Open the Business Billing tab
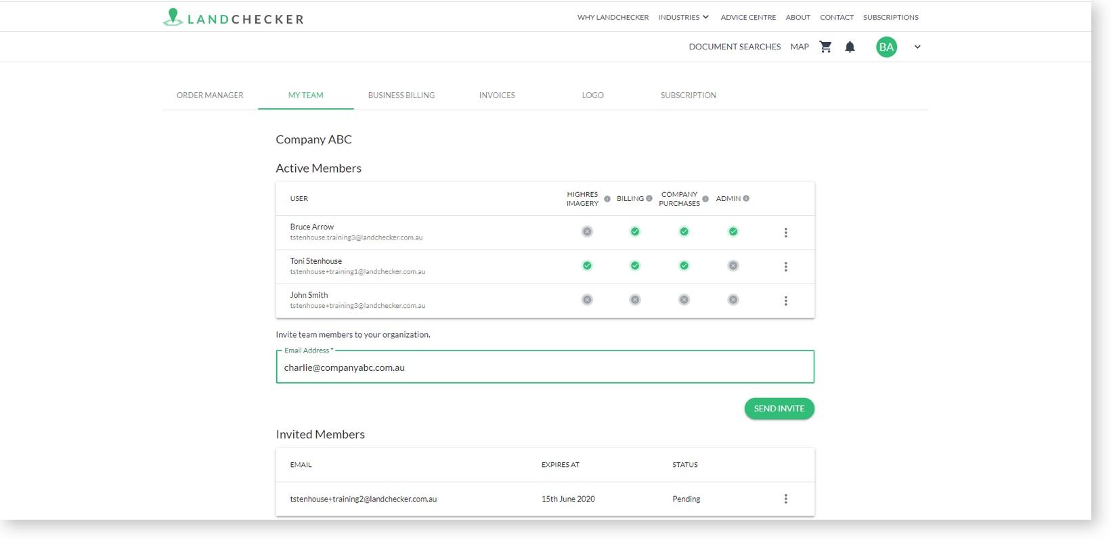 (401, 95)
